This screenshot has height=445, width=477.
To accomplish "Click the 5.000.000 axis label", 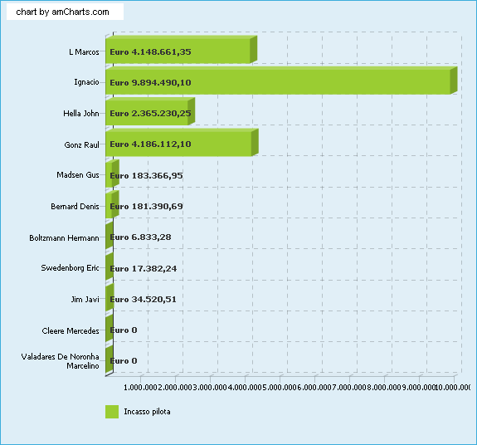I will 280,388.
